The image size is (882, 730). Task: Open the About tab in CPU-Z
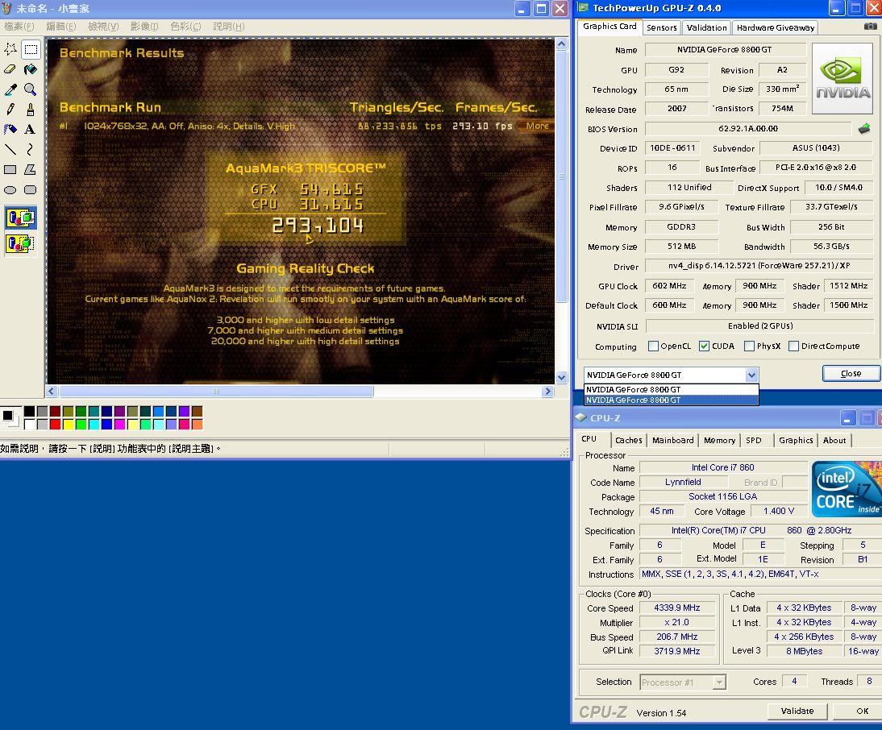pyautogui.click(x=834, y=441)
